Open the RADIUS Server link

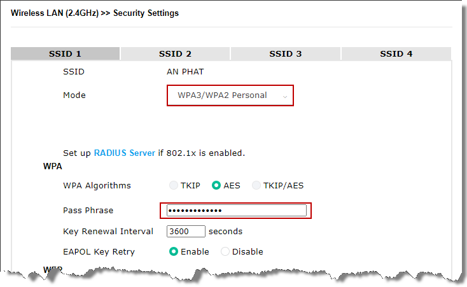pos(125,153)
